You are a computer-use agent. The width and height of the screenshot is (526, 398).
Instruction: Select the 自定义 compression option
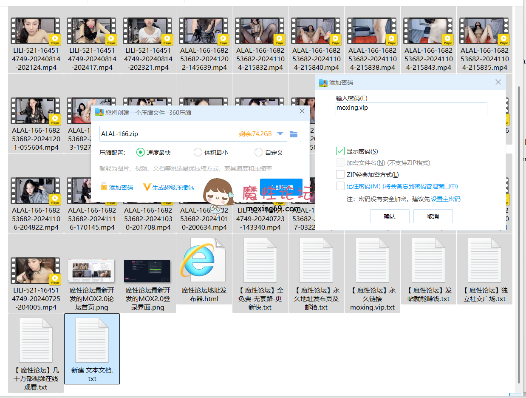coord(258,152)
